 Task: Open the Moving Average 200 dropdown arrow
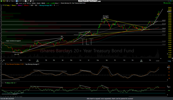click(x=52, y=5)
